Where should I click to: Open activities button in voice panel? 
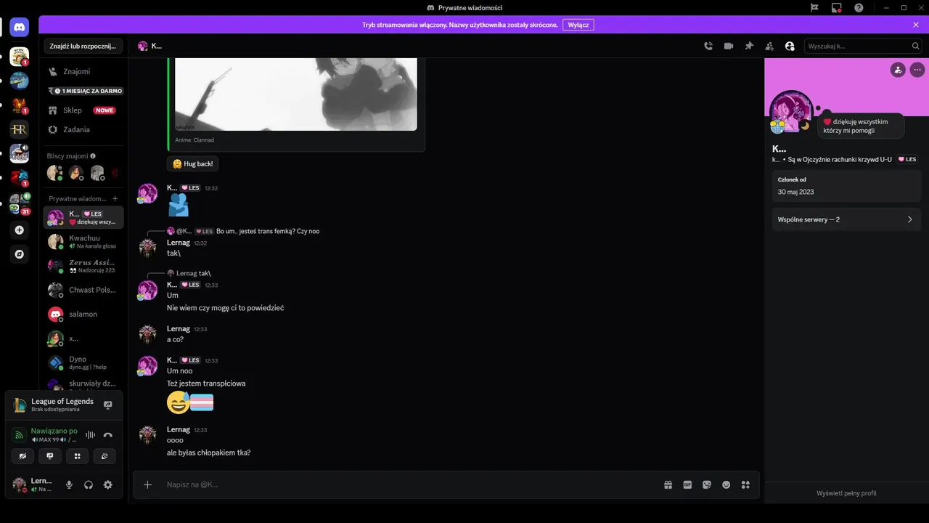[x=77, y=456]
